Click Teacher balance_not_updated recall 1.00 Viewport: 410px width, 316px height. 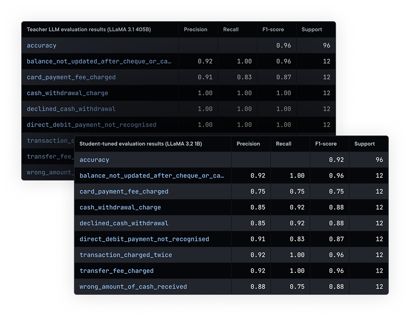pyautogui.click(x=244, y=61)
